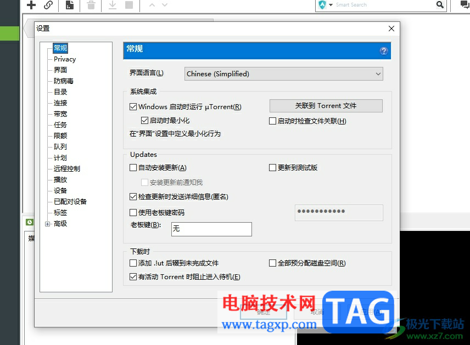The width and height of the screenshot is (470, 345).
Task: Select 标签 in the settings tree
Action: pos(60,213)
